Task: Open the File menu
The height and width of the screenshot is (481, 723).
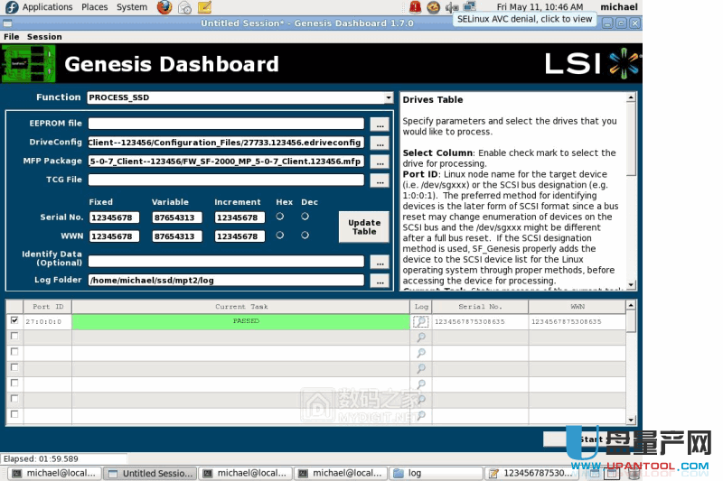Action: click(11, 37)
